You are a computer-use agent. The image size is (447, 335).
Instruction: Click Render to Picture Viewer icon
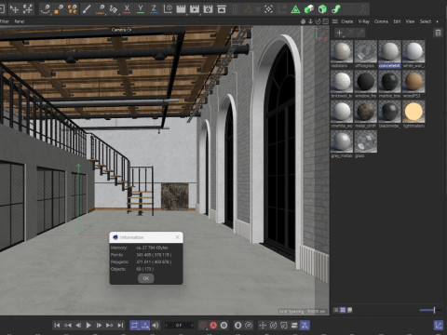195,9
